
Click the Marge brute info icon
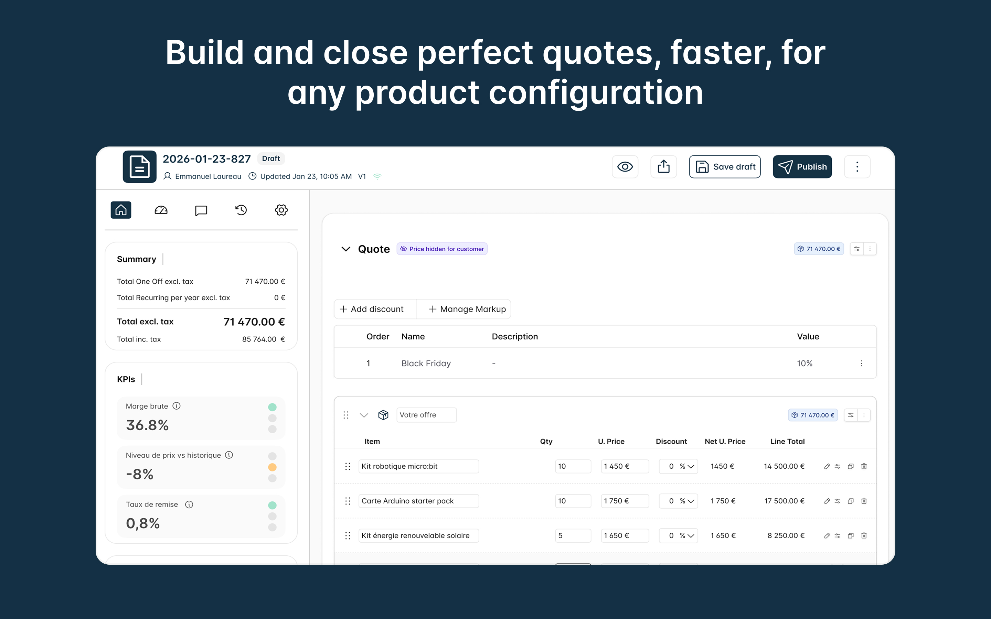(x=177, y=406)
